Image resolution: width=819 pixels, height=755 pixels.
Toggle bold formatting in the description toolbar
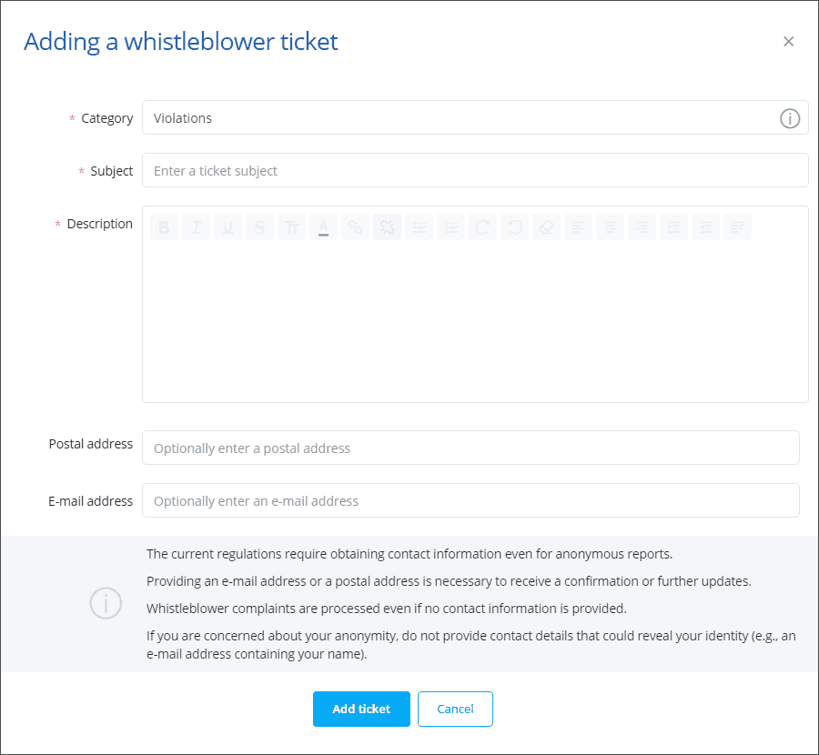(x=164, y=227)
